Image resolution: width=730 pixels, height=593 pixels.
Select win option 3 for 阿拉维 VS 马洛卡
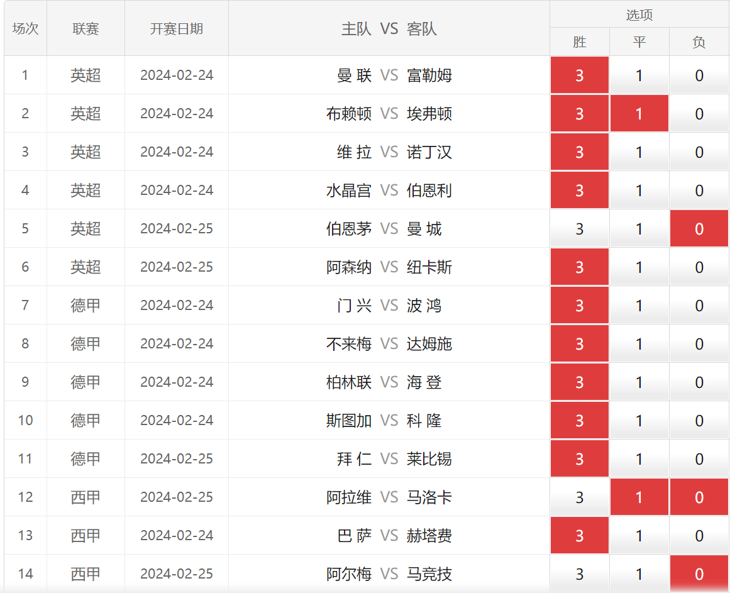pyautogui.click(x=580, y=497)
